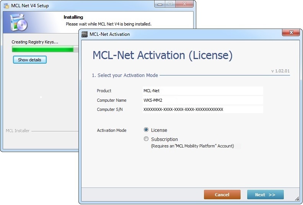
Task: Show details in MCL Net V4 Setup
Action: pos(30,60)
